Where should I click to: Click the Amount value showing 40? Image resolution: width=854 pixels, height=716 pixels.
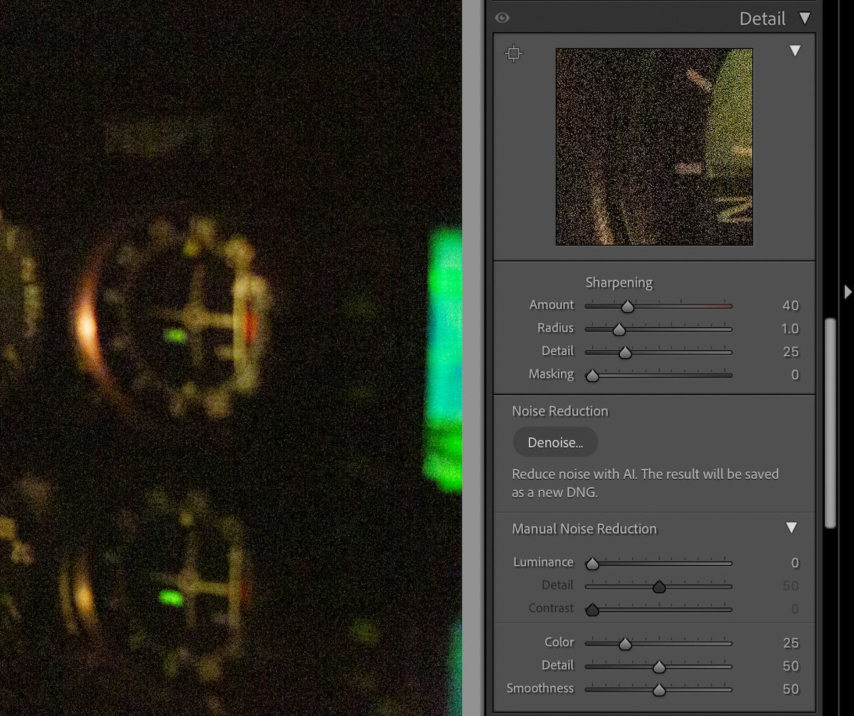[790, 305]
